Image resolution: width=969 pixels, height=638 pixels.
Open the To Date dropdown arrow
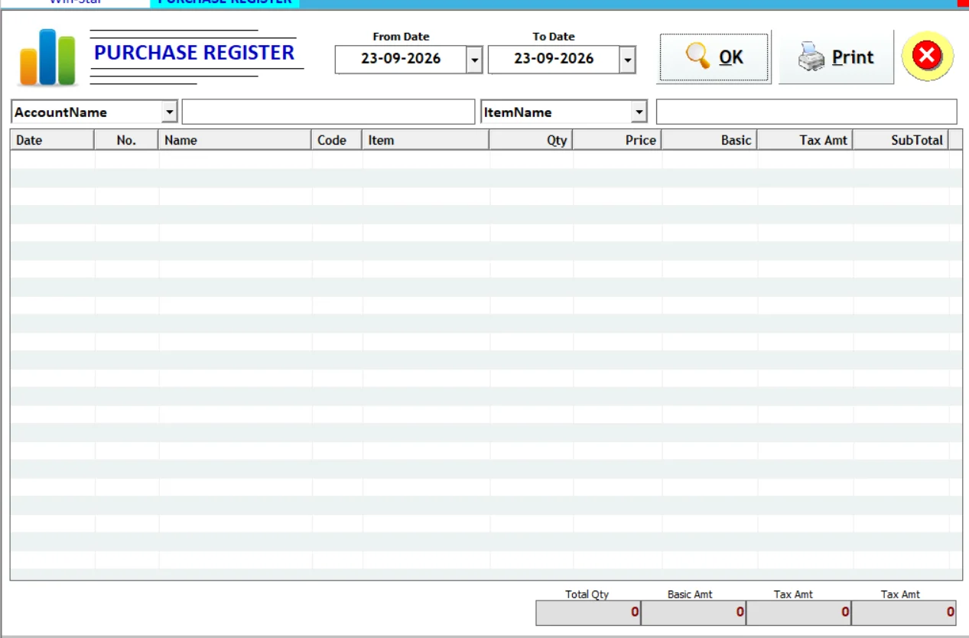tap(627, 60)
